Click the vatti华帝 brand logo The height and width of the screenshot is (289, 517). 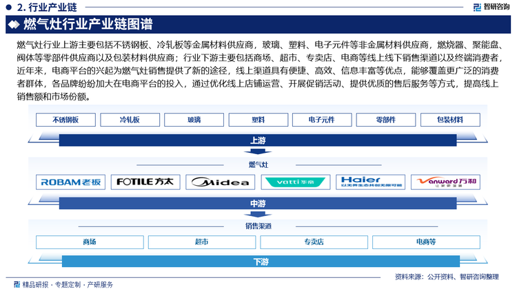click(x=296, y=182)
